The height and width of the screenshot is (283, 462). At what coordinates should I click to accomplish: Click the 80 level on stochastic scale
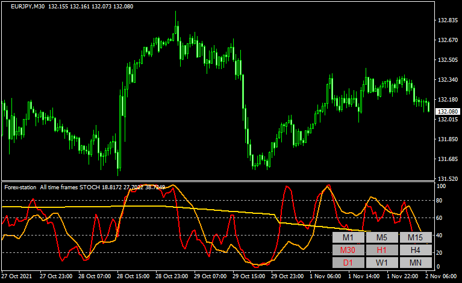(440, 200)
